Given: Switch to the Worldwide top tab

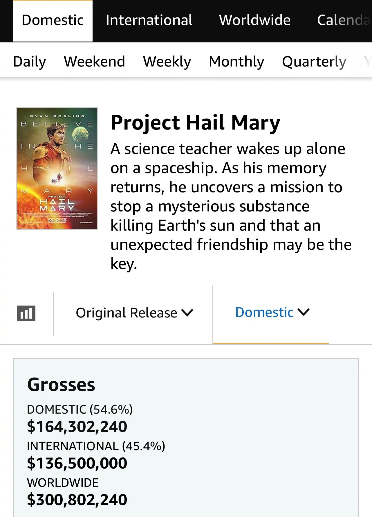Looking at the screenshot, I should (x=254, y=20).
